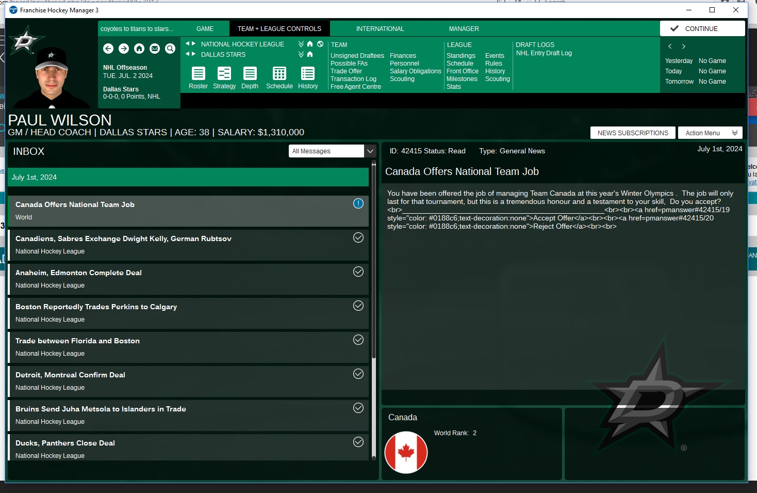
Task: Select the TEAM + LEAGUE CONTROLS tab
Action: (279, 29)
